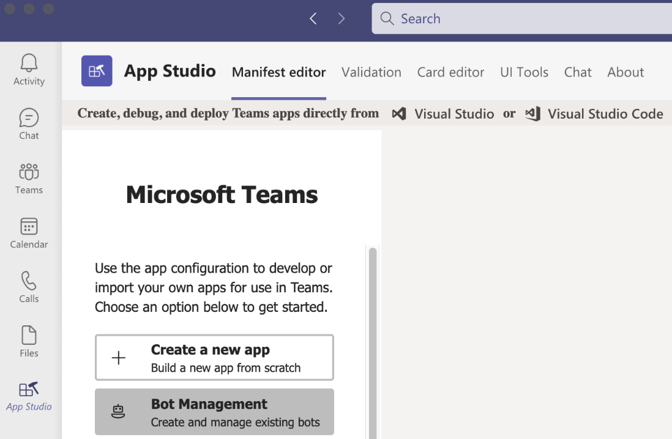Screen dimensions: 672x439
Task: Click the plus icon for new app
Action: (119, 358)
